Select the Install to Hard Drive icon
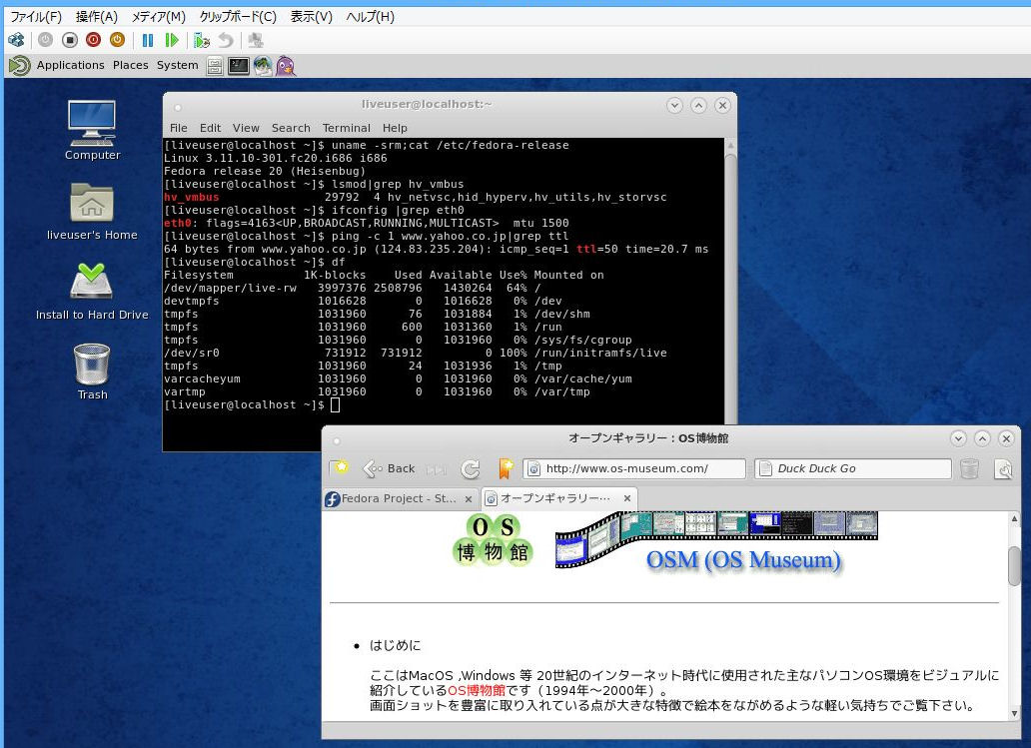This screenshot has width=1031, height=748. pos(92,292)
